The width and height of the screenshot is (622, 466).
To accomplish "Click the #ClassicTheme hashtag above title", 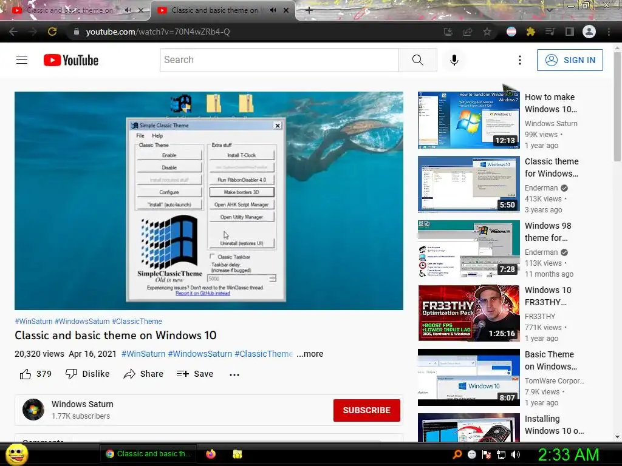I will (137, 322).
